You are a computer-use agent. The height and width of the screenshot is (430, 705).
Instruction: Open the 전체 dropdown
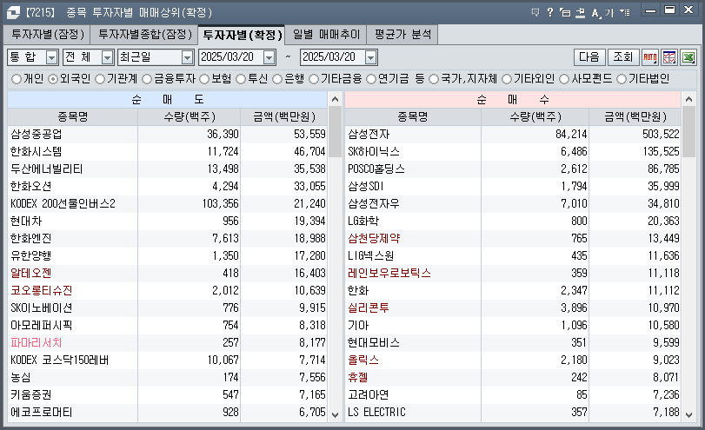(107, 57)
